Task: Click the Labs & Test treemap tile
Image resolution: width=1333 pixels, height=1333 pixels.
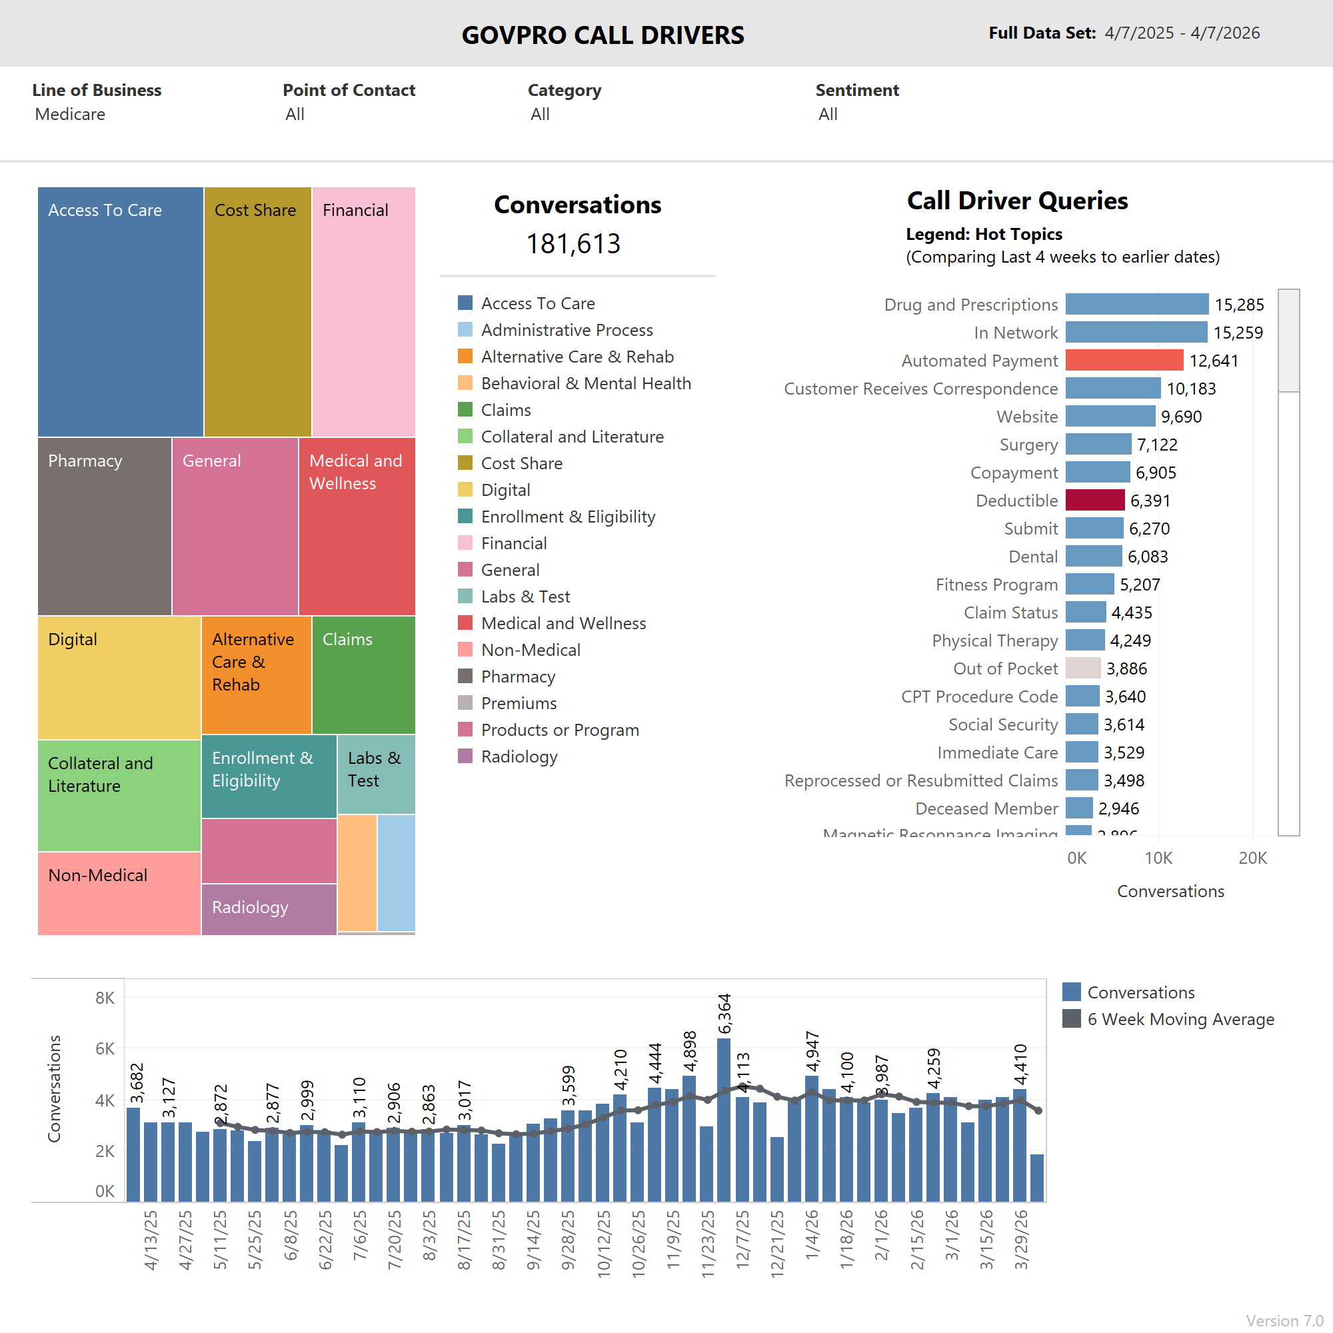Action: coord(376,774)
